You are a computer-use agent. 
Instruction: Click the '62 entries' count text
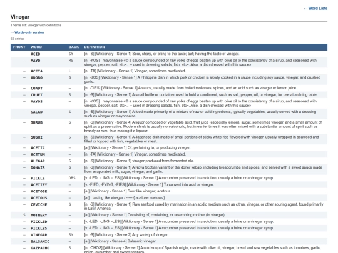(x=18, y=39)
